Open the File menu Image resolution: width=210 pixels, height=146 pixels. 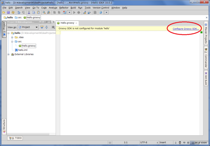[4, 8]
